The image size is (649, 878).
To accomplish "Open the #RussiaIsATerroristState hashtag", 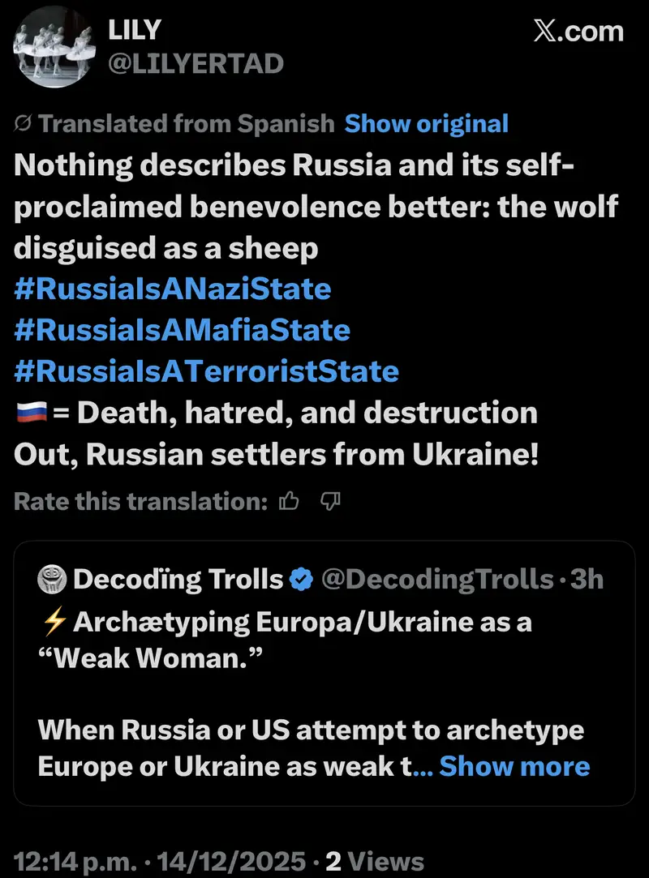I will click(206, 371).
